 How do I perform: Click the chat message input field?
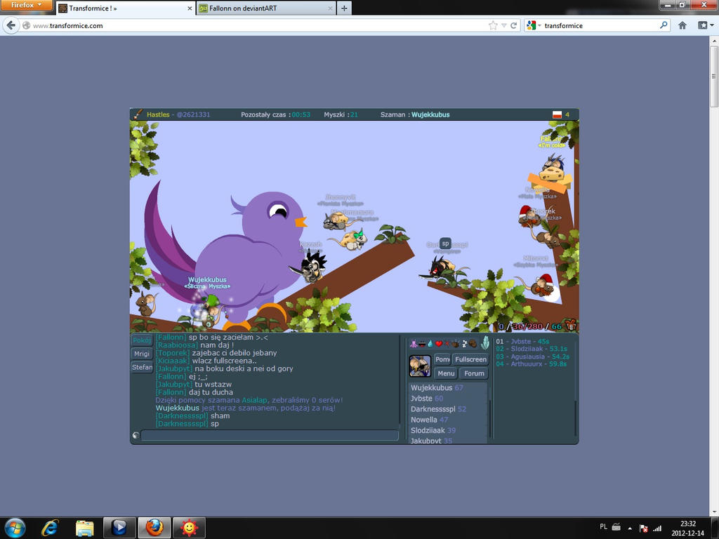click(270, 435)
